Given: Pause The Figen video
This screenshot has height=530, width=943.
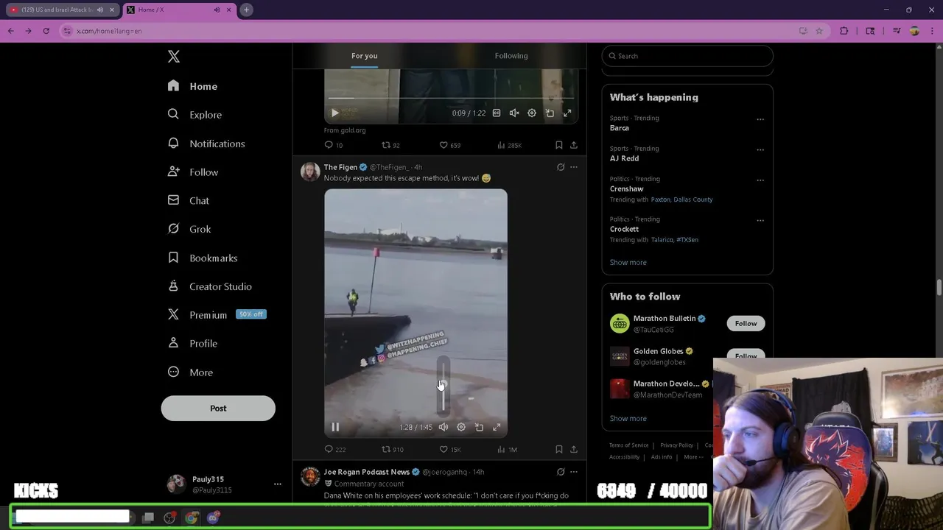Looking at the screenshot, I should (335, 427).
